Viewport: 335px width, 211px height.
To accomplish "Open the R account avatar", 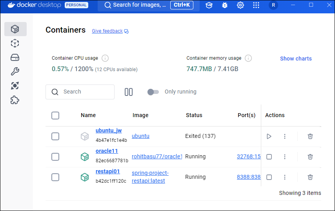I will point(273,5).
